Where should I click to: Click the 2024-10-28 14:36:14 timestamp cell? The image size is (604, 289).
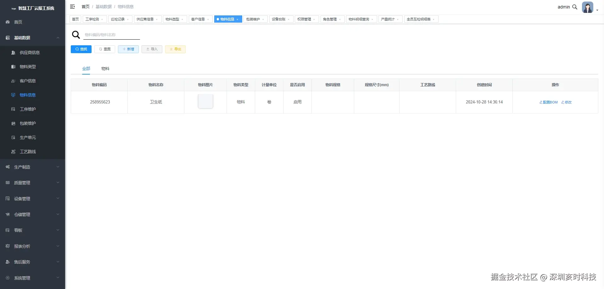484,102
